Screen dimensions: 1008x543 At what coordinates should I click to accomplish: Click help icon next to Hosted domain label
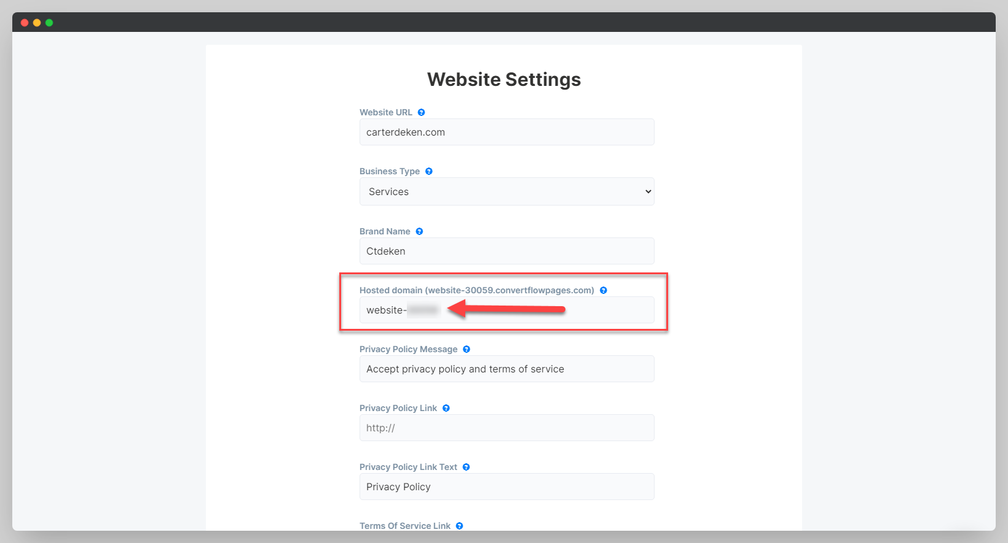[604, 290]
